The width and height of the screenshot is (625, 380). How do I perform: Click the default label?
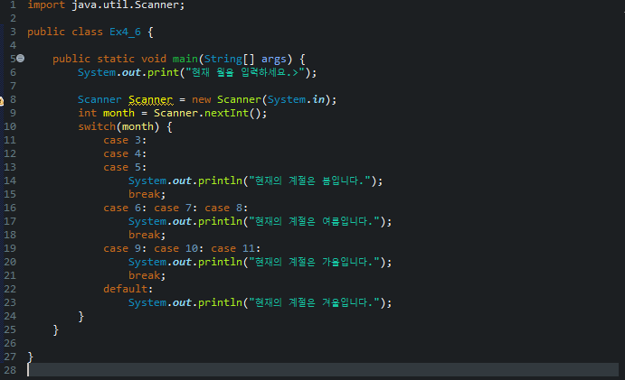pos(128,289)
